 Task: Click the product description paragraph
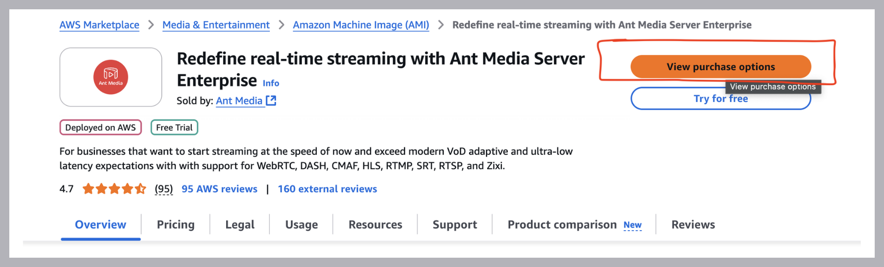[316, 159]
